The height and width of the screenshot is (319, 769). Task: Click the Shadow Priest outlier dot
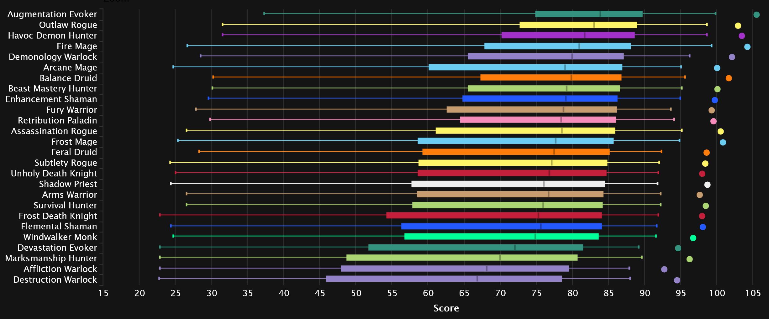[x=707, y=185]
